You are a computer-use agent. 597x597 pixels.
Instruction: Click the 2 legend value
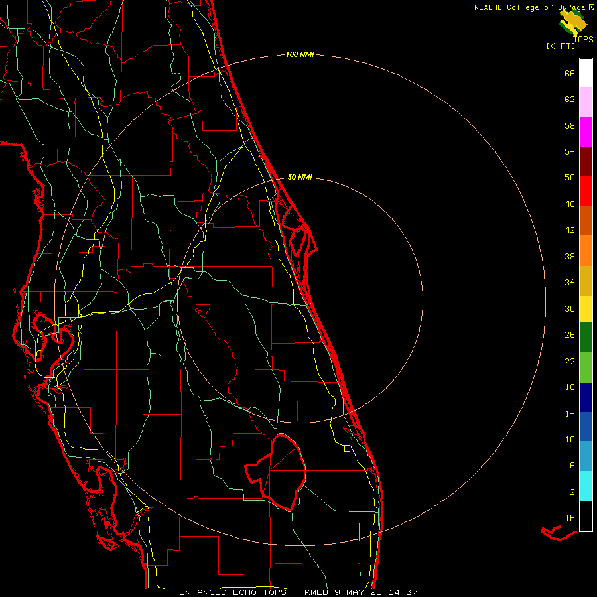572,492
